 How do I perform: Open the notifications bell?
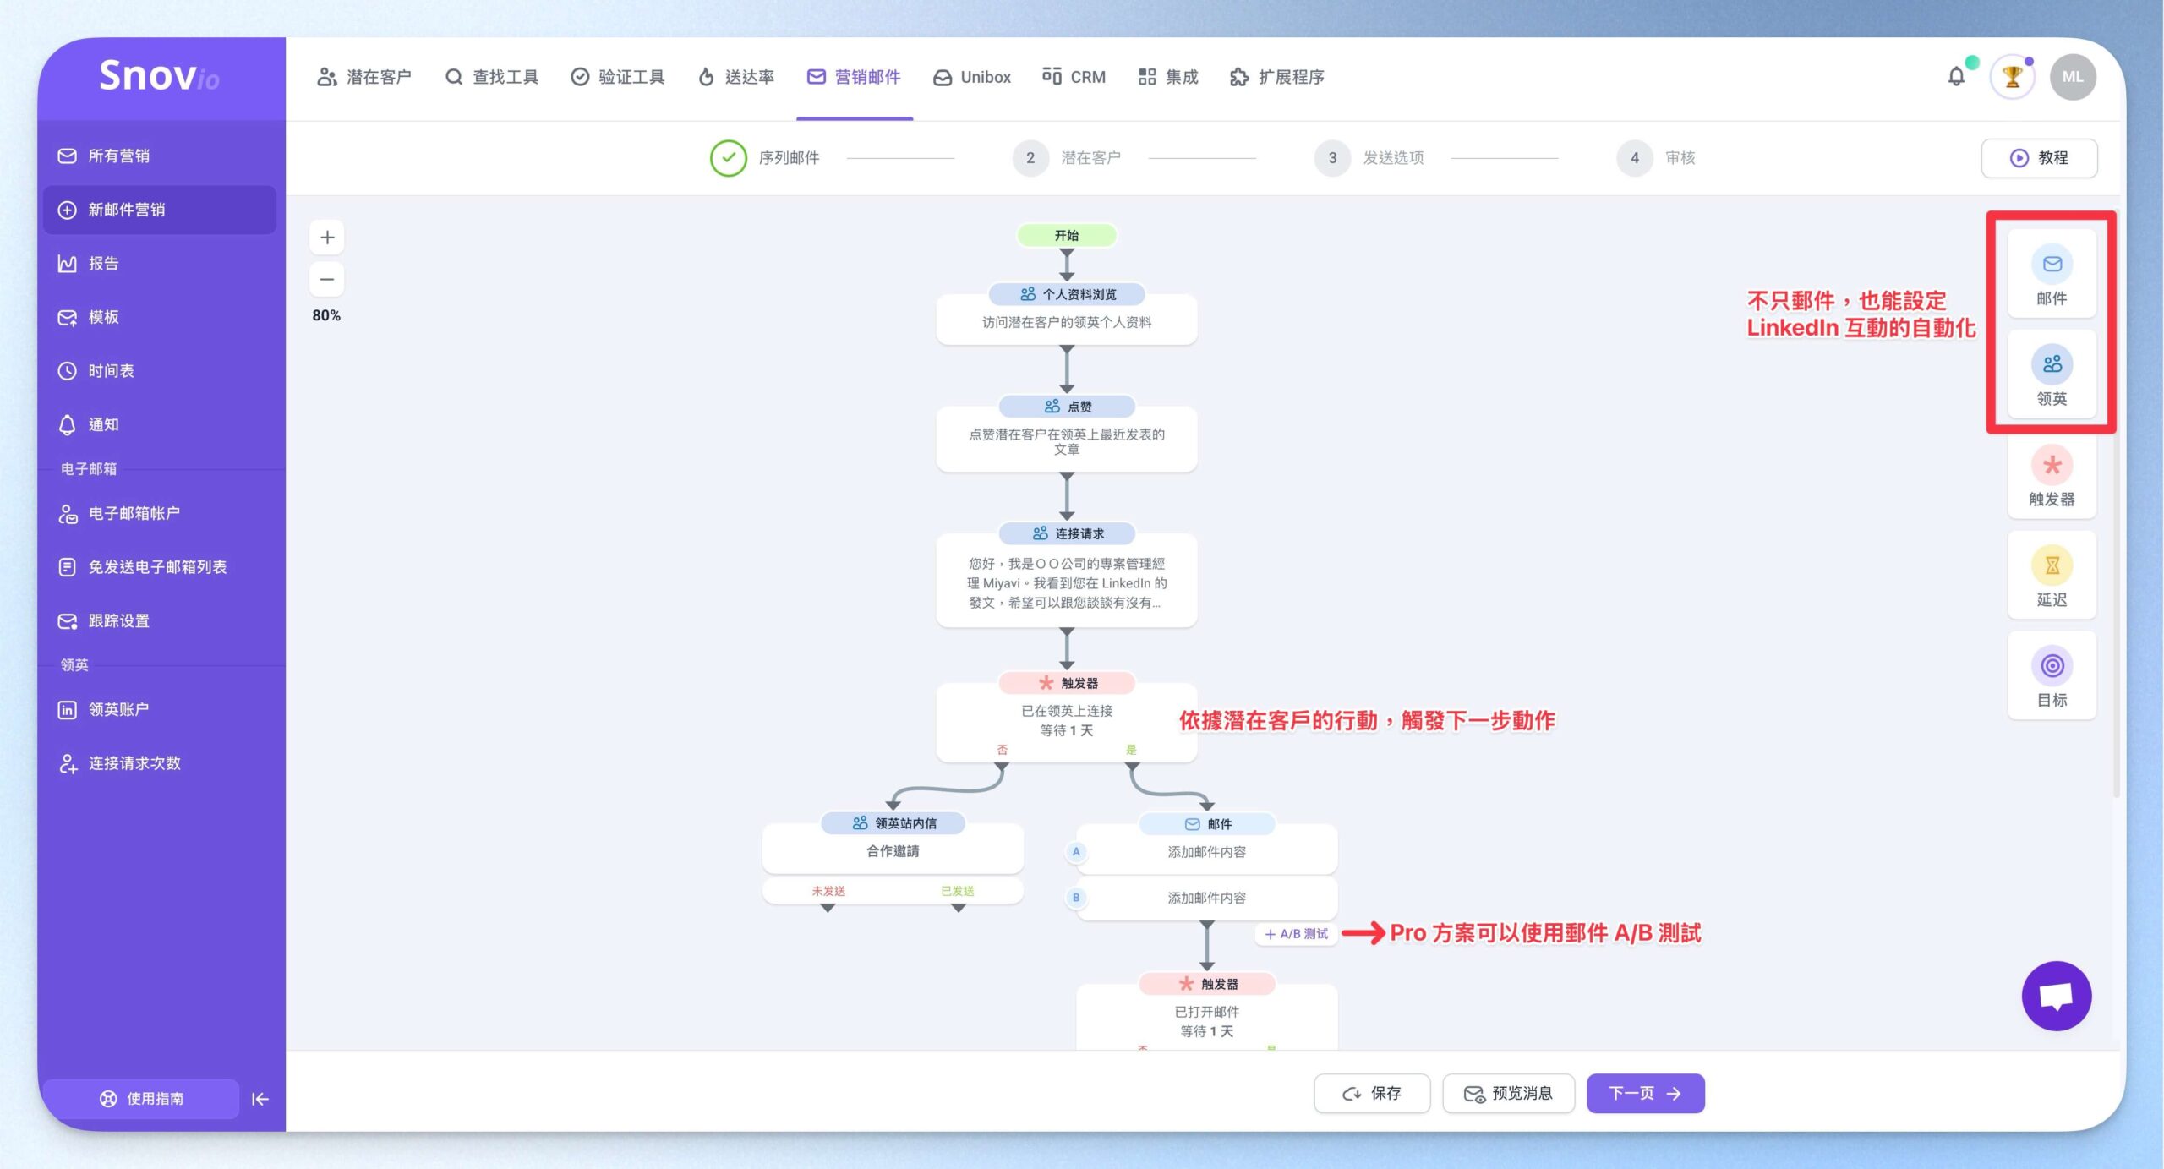1956,77
